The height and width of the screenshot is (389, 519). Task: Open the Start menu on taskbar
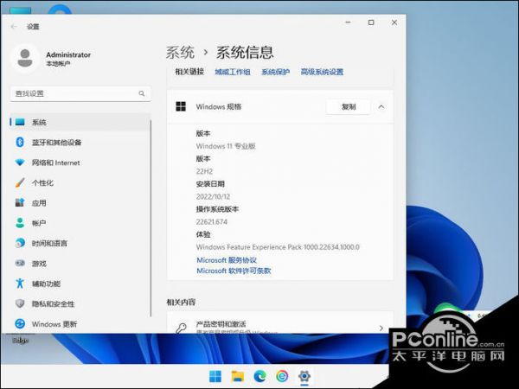pos(215,376)
